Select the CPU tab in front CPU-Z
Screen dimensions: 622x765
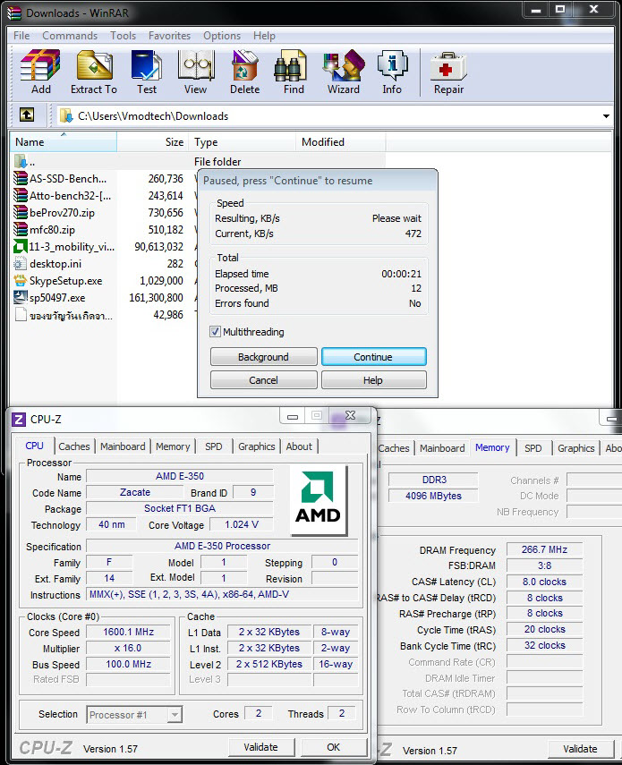coord(34,446)
